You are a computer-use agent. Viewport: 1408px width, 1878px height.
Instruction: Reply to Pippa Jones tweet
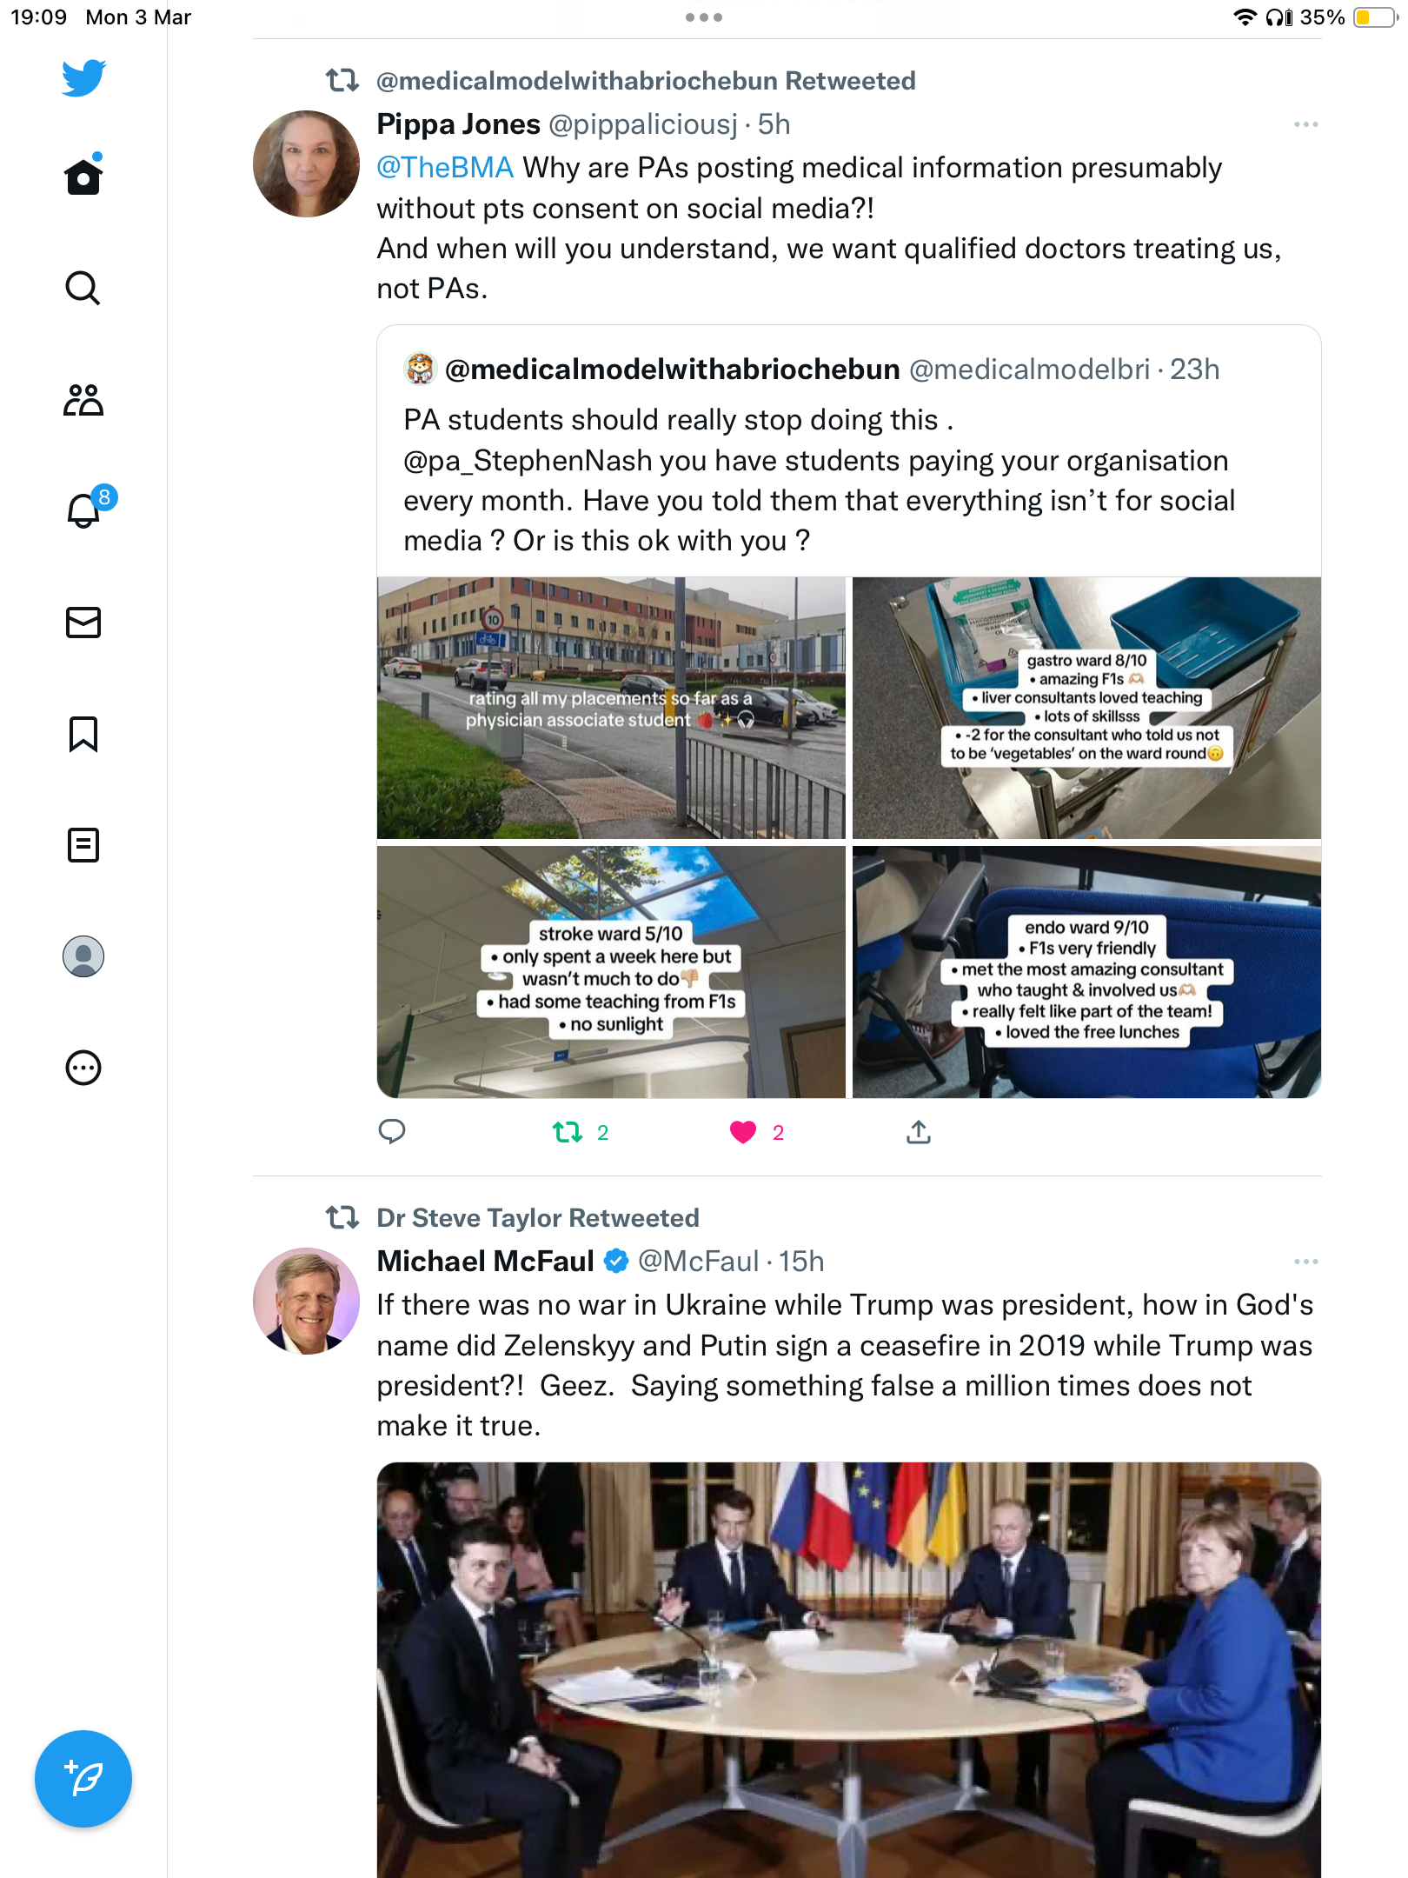point(392,1132)
